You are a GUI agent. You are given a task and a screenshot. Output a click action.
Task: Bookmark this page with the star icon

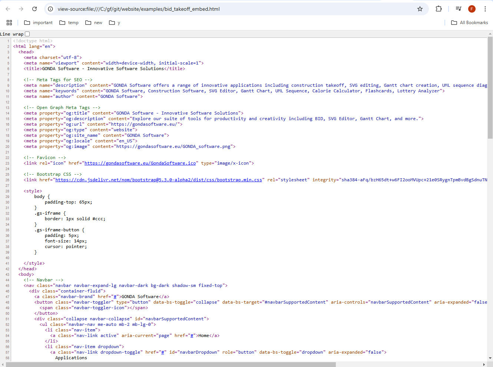[420, 9]
